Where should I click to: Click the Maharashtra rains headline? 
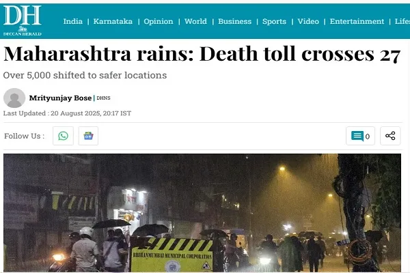point(202,54)
